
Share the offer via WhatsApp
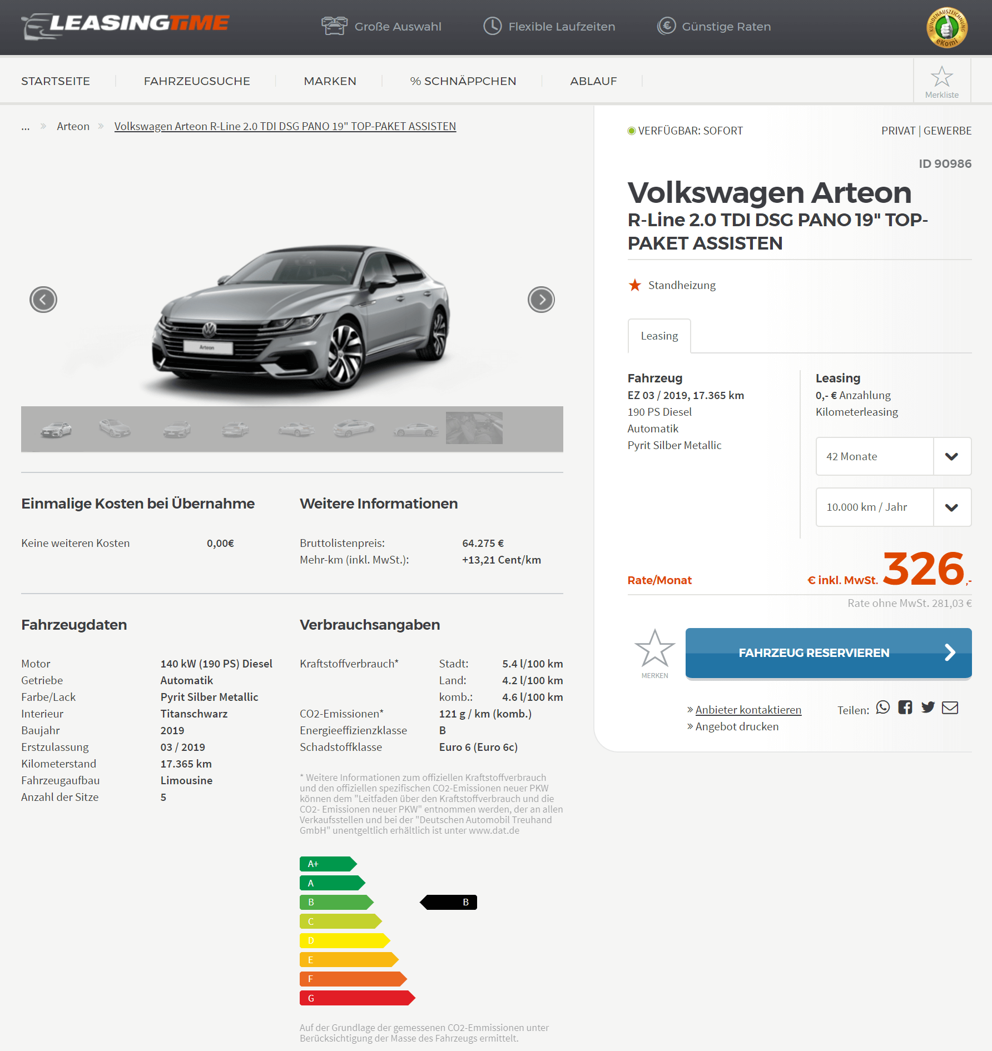(x=882, y=708)
